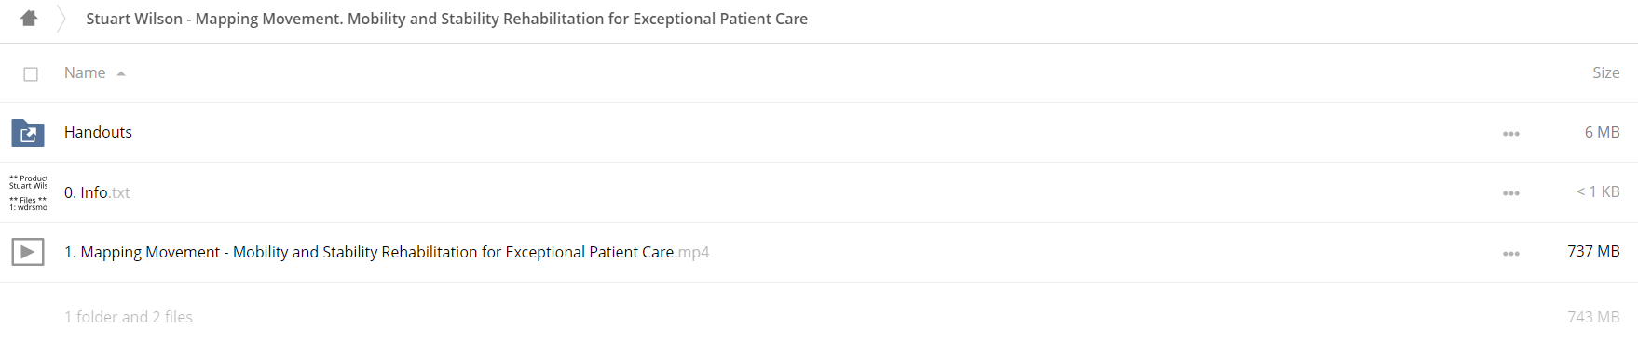Open the more actions menu for Handouts
1638x342 pixels.
pyautogui.click(x=1510, y=134)
